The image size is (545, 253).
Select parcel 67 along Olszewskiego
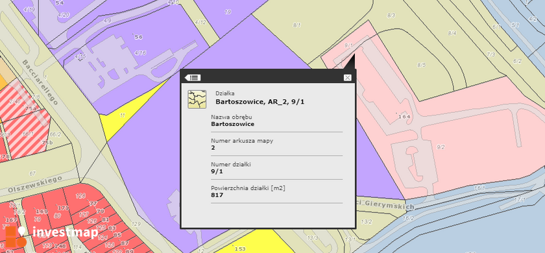click(32, 173)
